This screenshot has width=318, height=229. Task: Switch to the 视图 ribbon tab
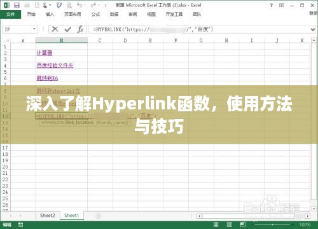pyautogui.click(x=151, y=14)
